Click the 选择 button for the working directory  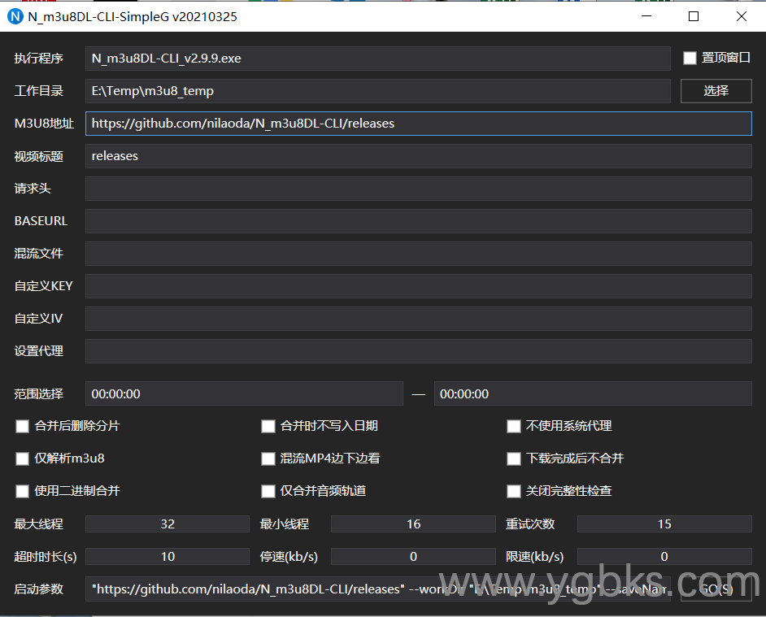click(x=716, y=91)
